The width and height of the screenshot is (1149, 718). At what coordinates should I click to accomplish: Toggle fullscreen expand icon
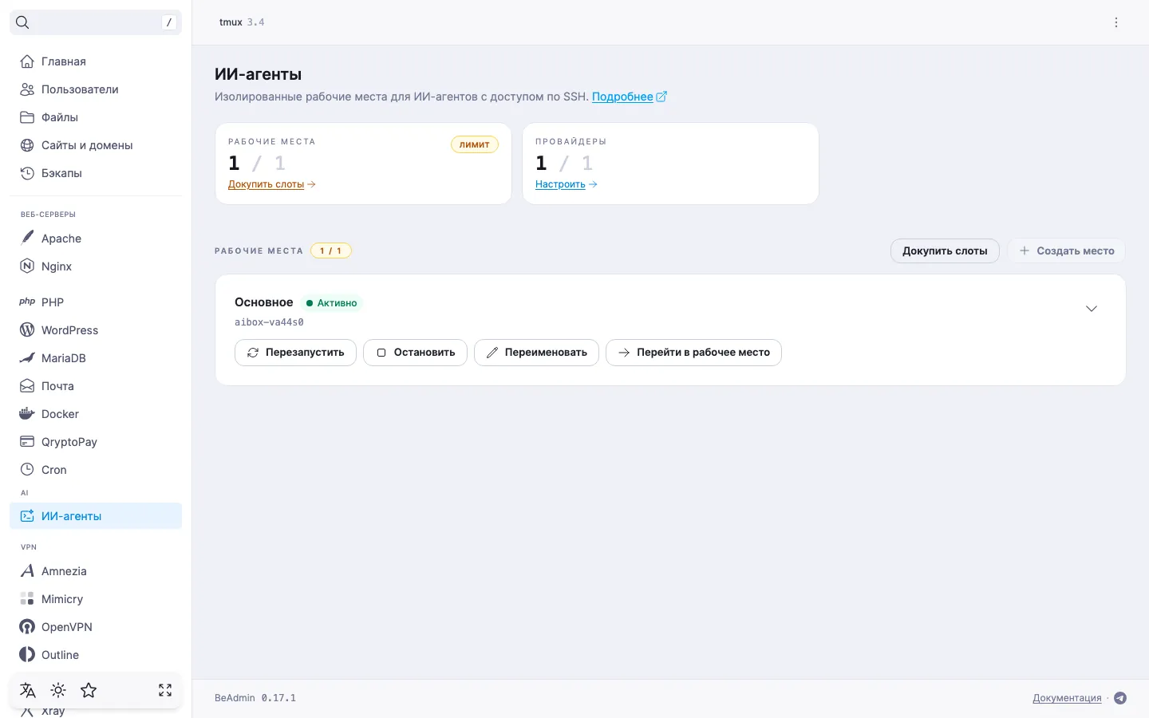point(165,690)
